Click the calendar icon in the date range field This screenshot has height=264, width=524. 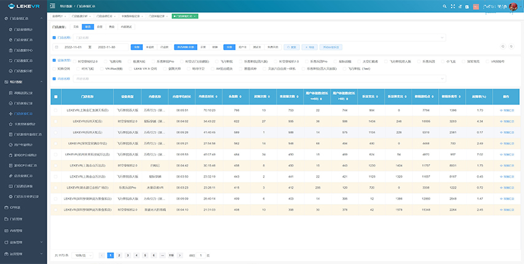coord(56,47)
